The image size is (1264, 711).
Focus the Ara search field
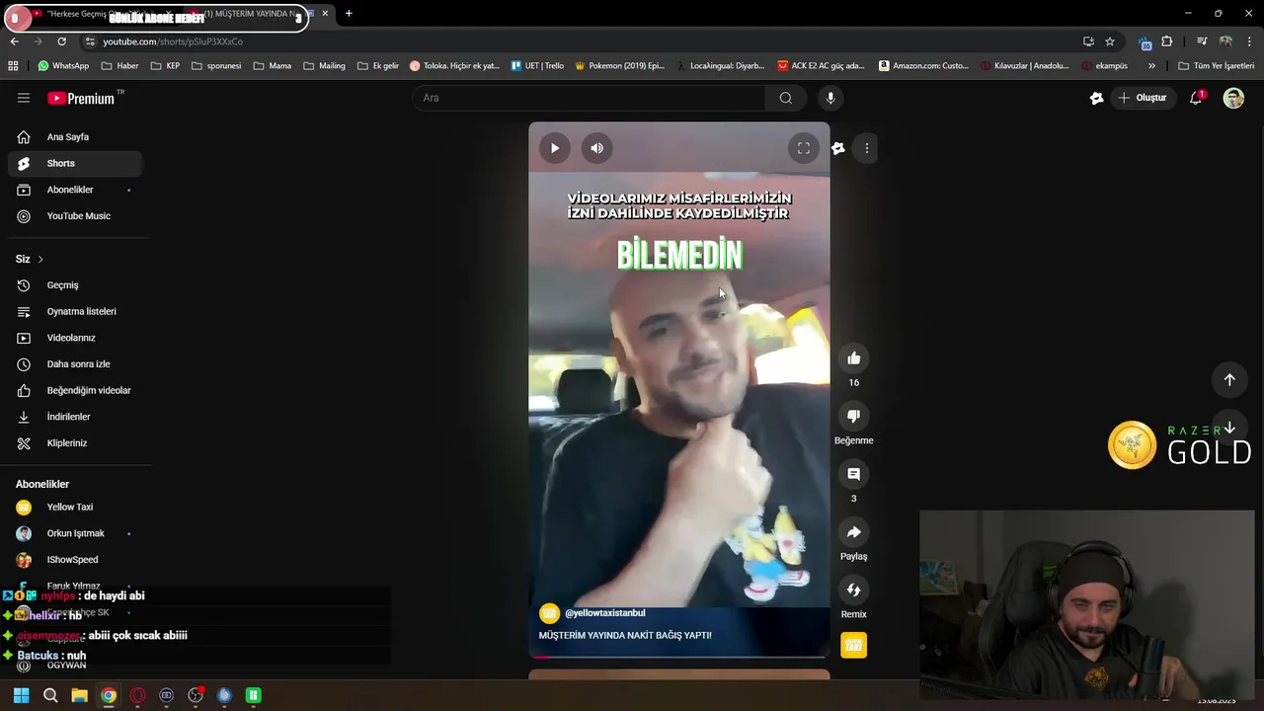point(590,98)
